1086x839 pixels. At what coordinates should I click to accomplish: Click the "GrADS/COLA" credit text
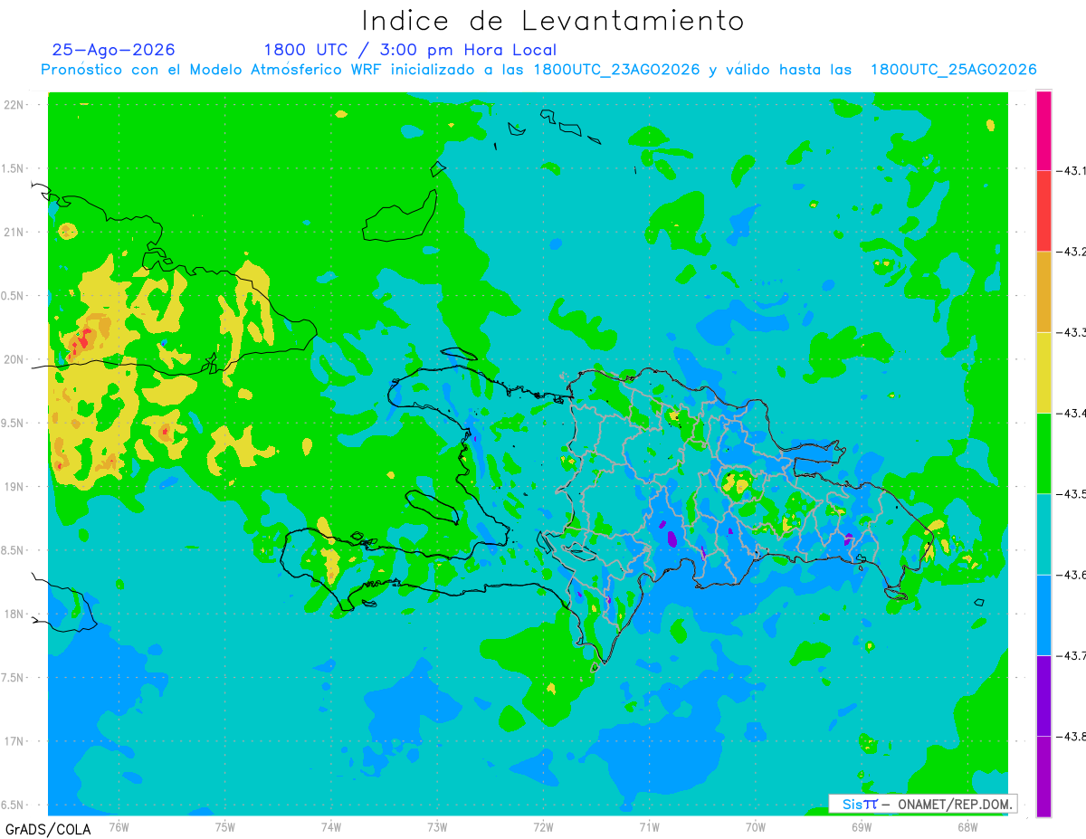(x=48, y=829)
